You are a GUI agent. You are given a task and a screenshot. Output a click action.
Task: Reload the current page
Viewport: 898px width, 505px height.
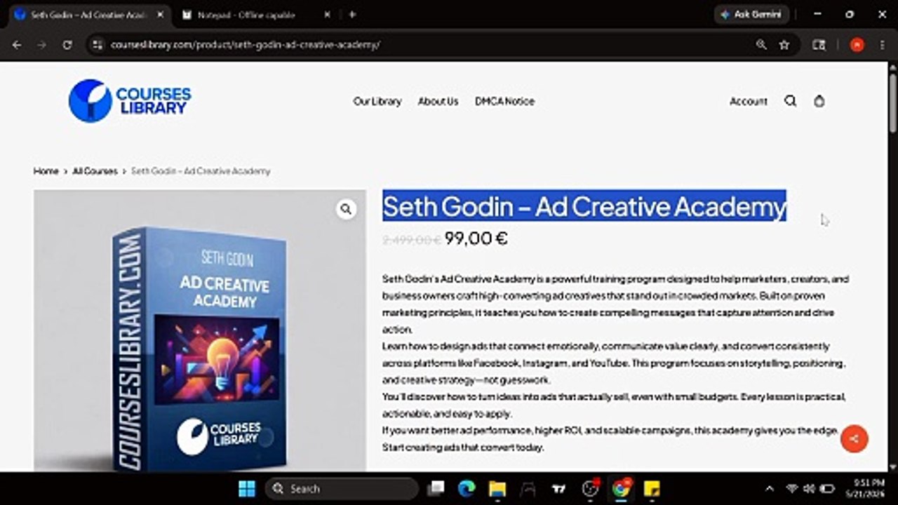click(x=67, y=44)
